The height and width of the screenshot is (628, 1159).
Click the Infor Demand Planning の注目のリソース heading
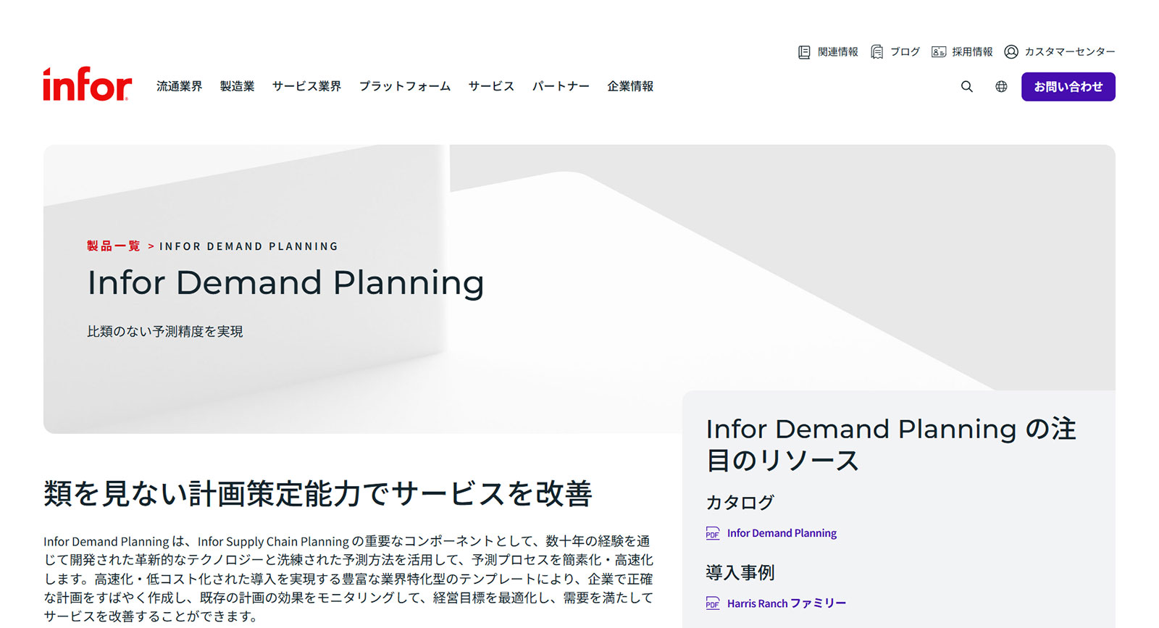click(891, 445)
